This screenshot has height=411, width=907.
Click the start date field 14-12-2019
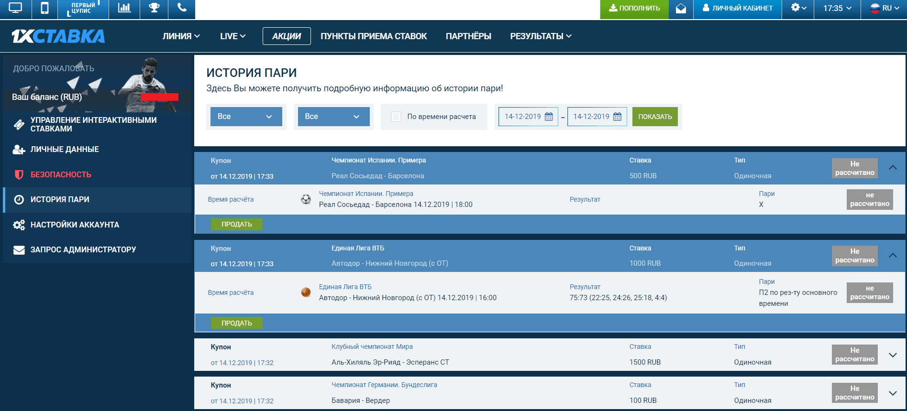(x=528, y=117)
